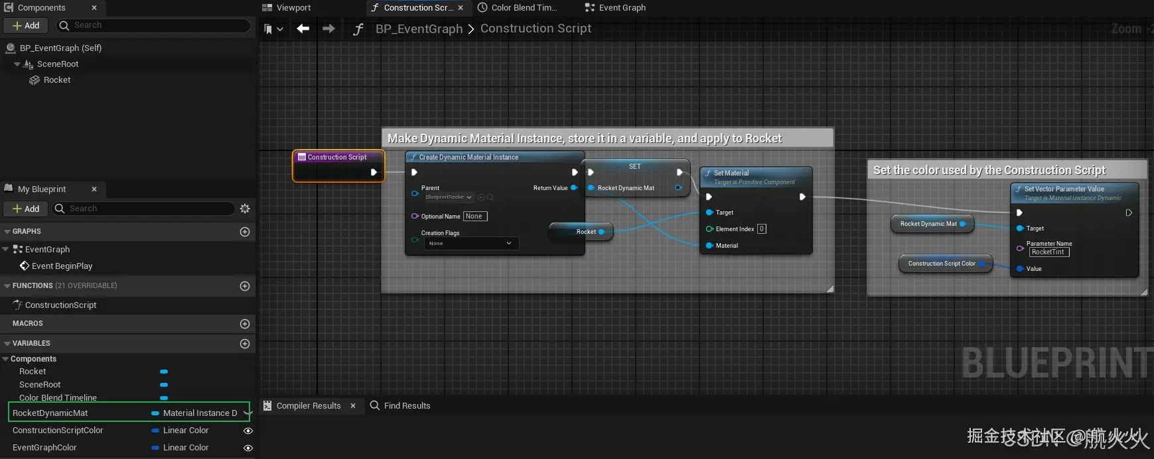Click the MACROS section header

[x=127, y=324]
